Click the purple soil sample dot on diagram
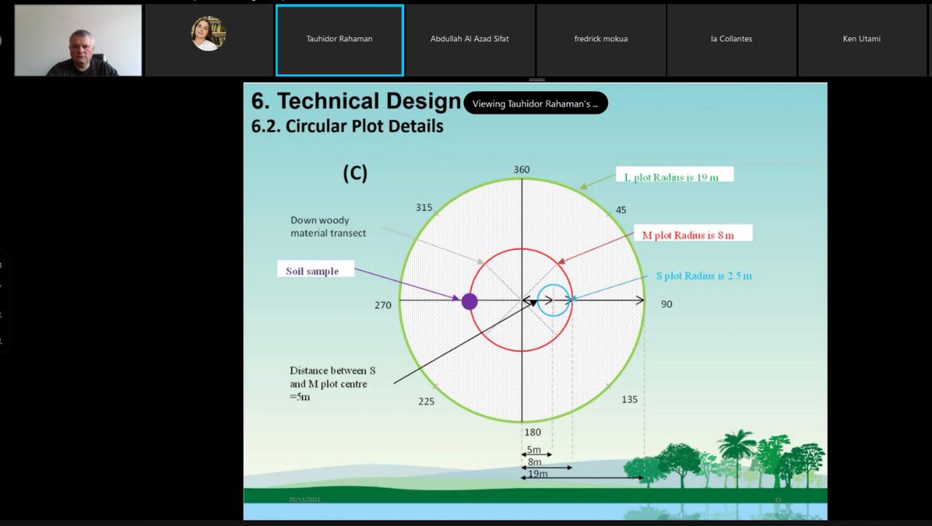 470,301
